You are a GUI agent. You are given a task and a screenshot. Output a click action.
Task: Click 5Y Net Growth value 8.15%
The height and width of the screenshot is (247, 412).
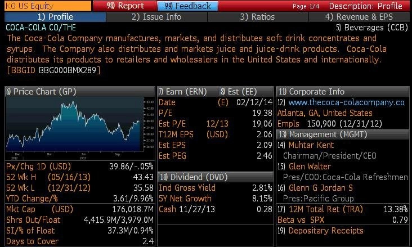point(262,199)
